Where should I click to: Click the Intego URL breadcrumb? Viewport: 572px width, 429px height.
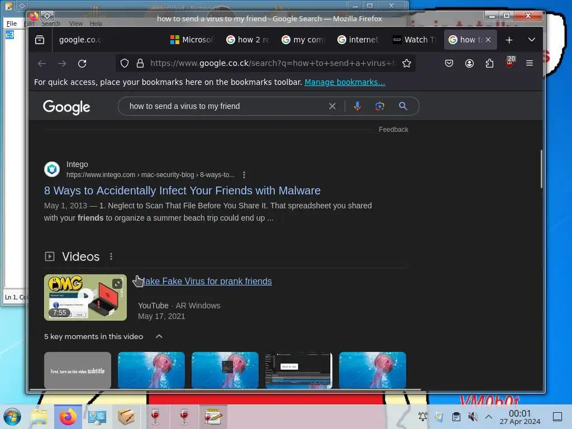tap(150, 175)
